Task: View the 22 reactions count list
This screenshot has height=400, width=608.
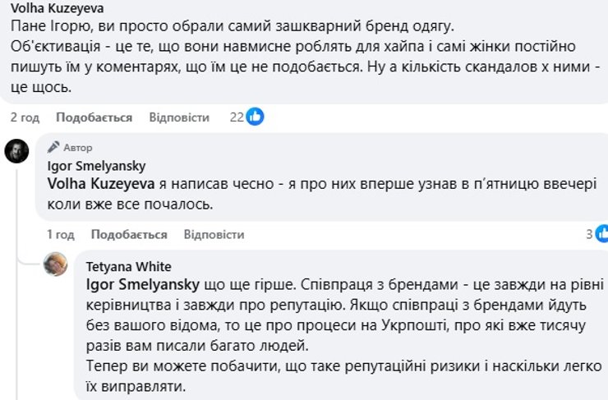Action: point(237,117)
